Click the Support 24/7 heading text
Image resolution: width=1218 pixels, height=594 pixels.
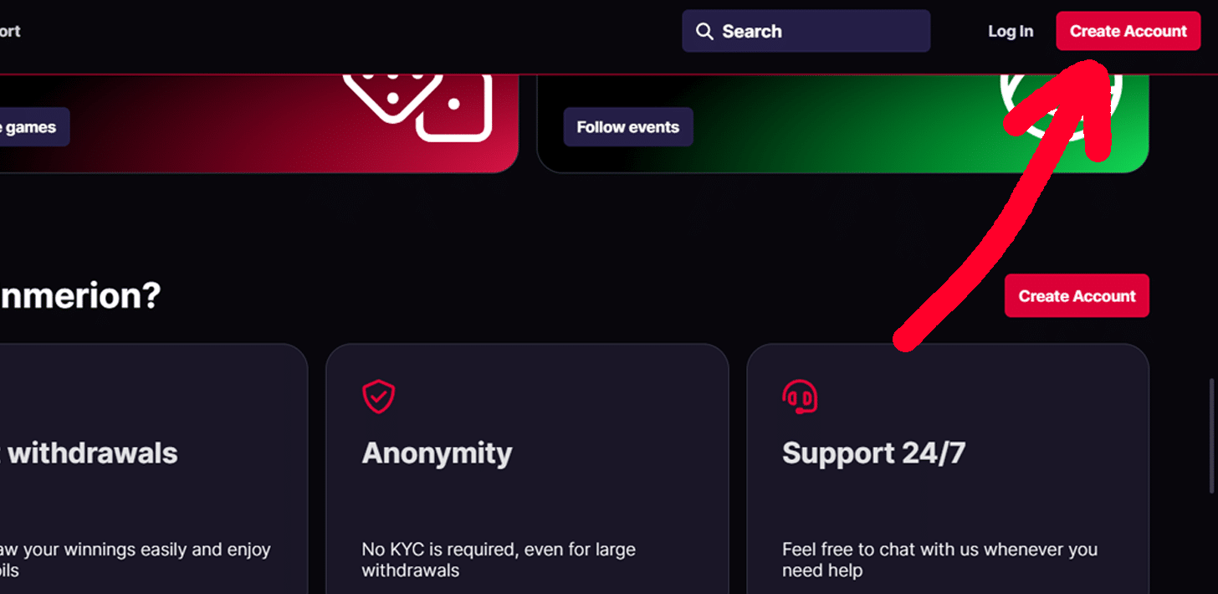pos(874,453)
